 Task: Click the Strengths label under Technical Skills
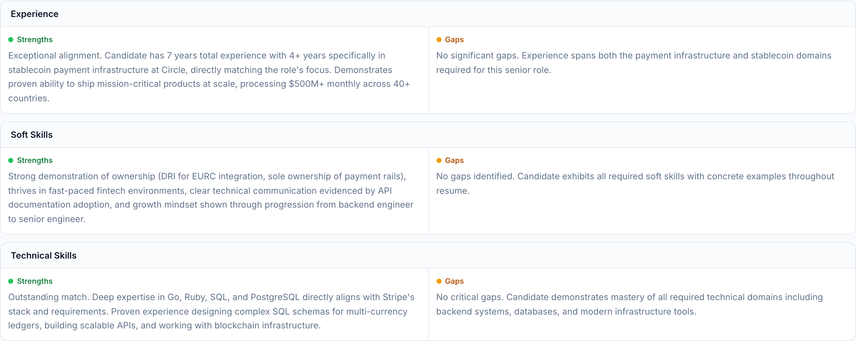point(35,281)
